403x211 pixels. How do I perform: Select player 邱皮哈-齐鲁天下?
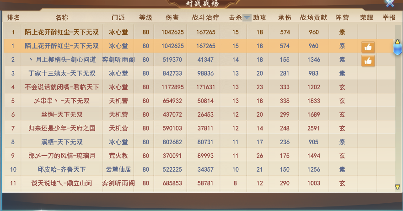coord(62,169)
